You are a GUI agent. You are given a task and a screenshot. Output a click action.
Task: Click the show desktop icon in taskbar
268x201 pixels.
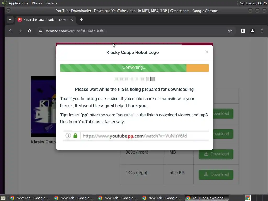click(3, 198)
